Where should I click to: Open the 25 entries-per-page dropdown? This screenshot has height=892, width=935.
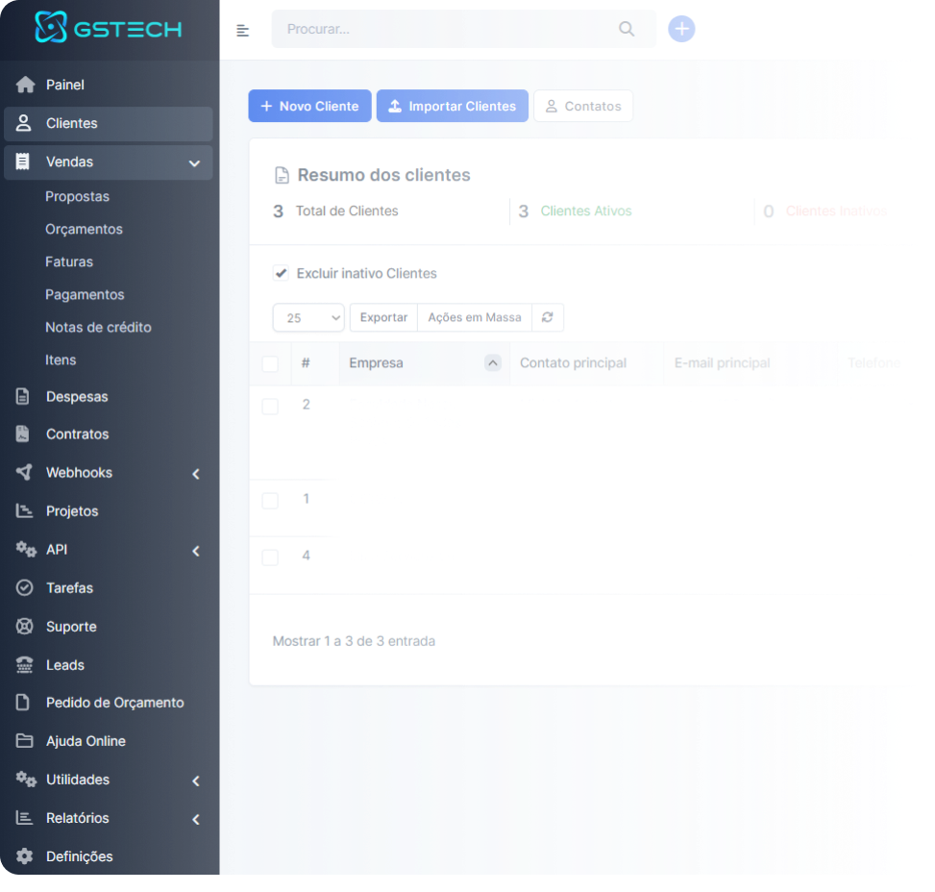point(308,318)
